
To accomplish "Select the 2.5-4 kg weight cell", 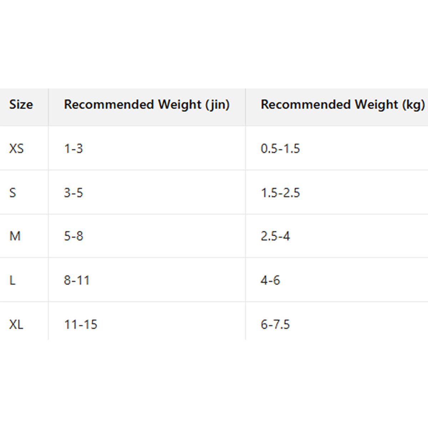I will [275, 236].
